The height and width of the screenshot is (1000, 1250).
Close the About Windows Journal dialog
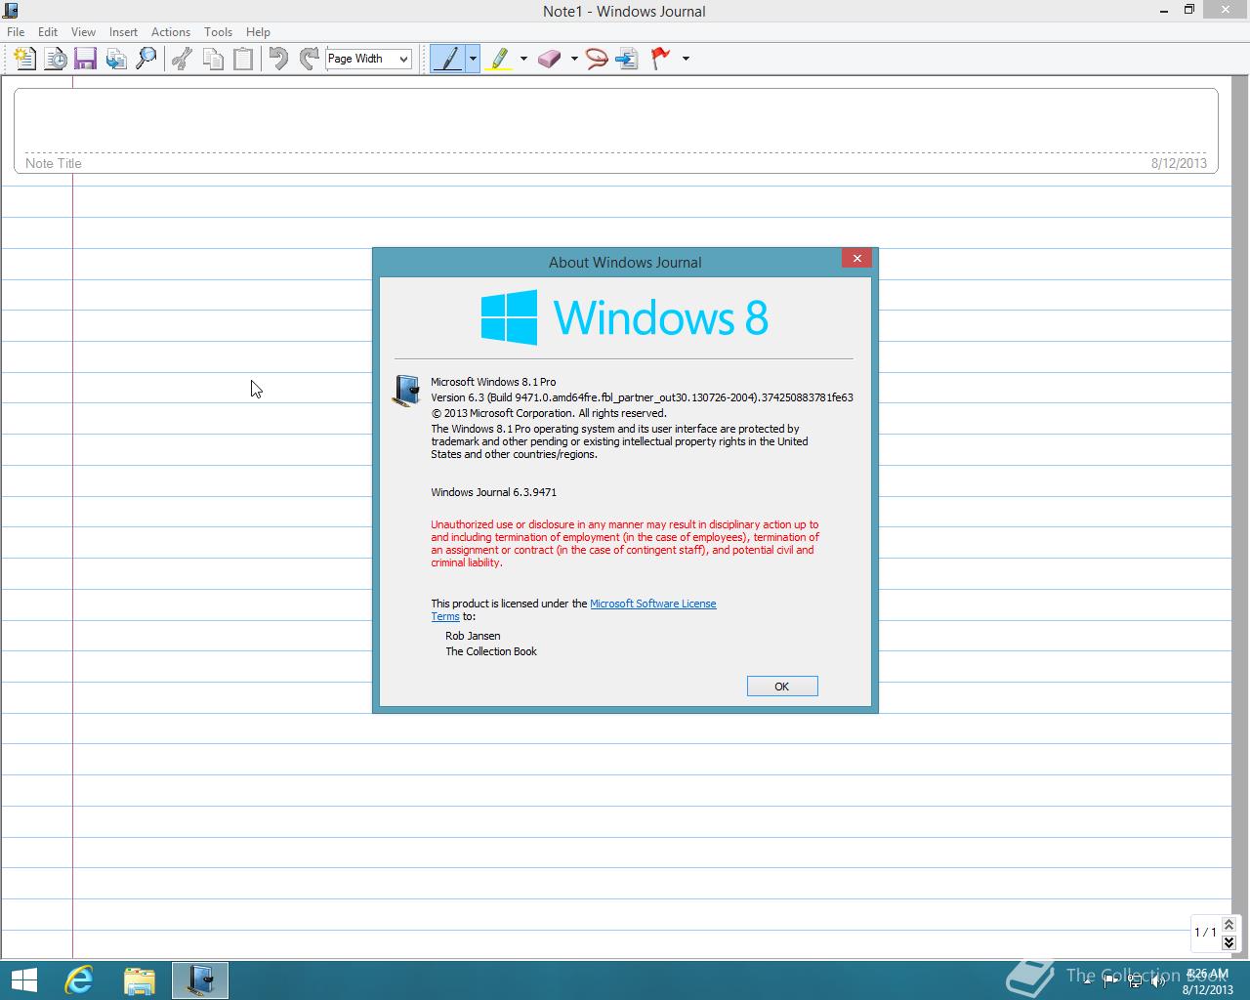tap(856, 258)
